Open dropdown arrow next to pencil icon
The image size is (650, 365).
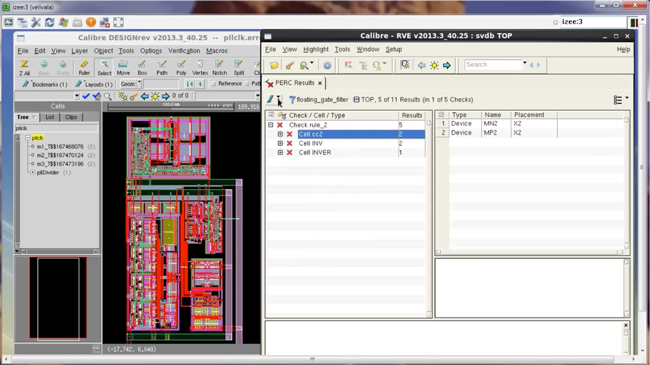pos(278,99)
